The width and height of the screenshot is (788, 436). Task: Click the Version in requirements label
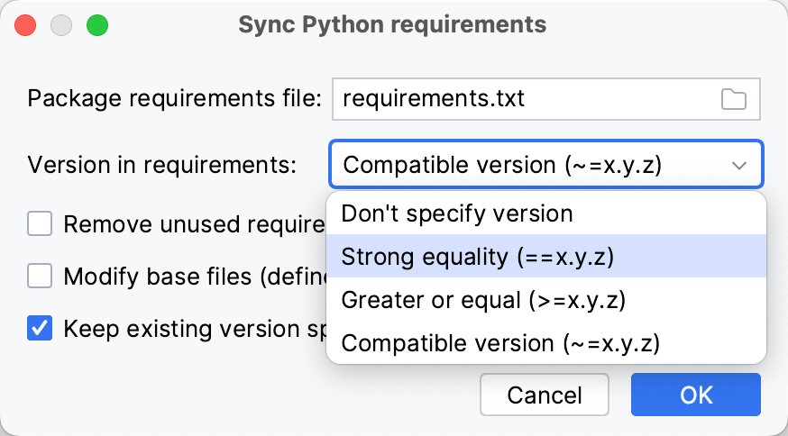(162, 166)
